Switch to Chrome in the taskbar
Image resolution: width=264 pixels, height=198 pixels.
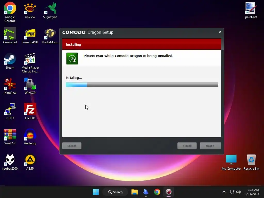coord(157,192)
